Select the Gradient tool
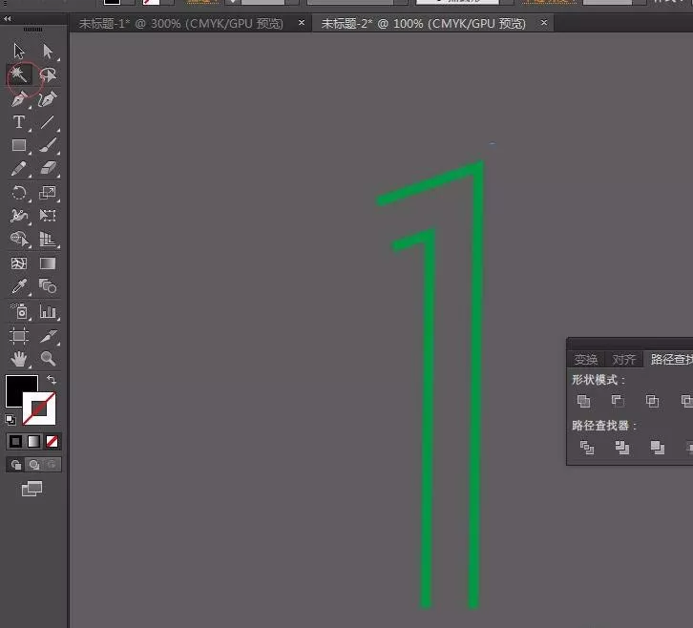 [x=48, y=263]
